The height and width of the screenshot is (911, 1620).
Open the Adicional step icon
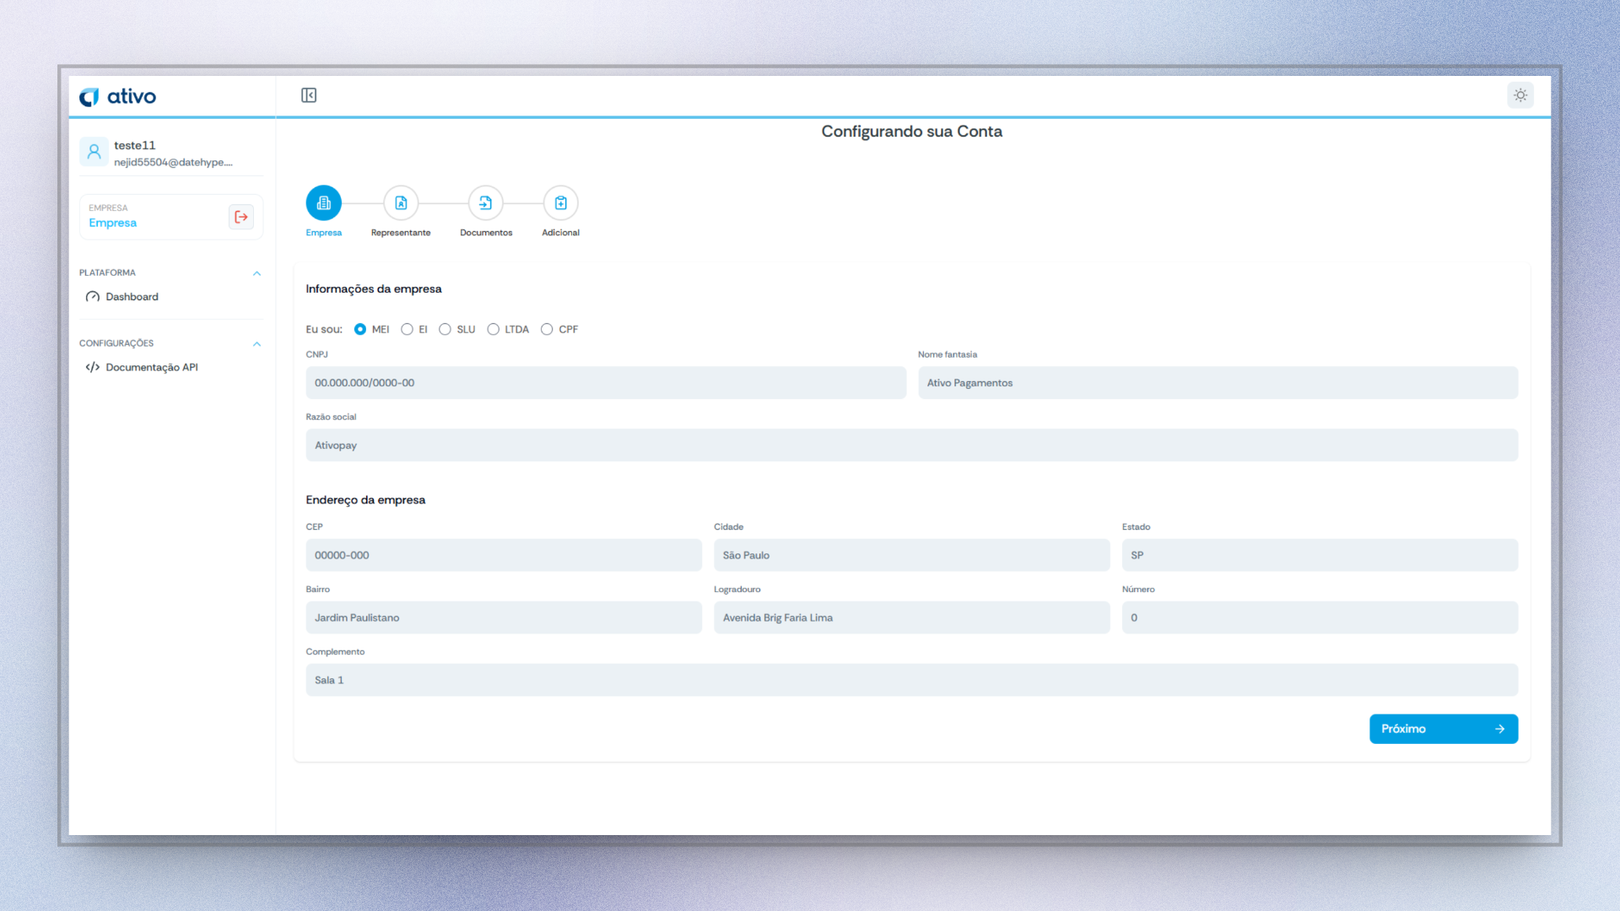[x=560, y=203]
